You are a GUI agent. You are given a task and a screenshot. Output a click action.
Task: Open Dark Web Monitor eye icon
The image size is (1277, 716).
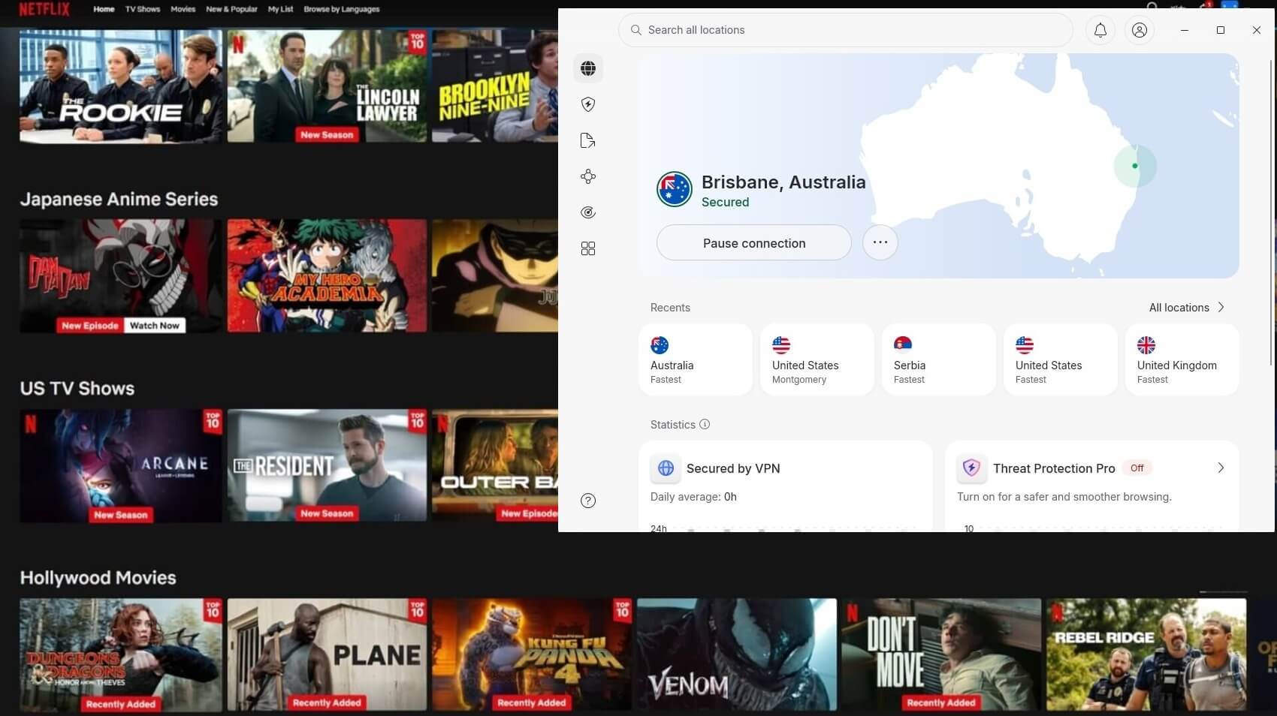[x=588, y=212]
